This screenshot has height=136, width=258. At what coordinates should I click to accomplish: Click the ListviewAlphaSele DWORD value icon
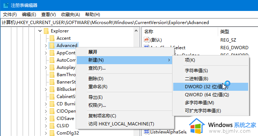point(146,132)
